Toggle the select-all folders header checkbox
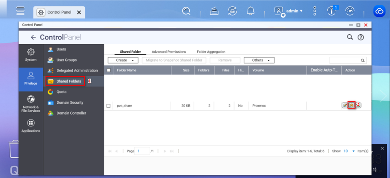The width and height of the screenshot is (390, 178). 108,70
